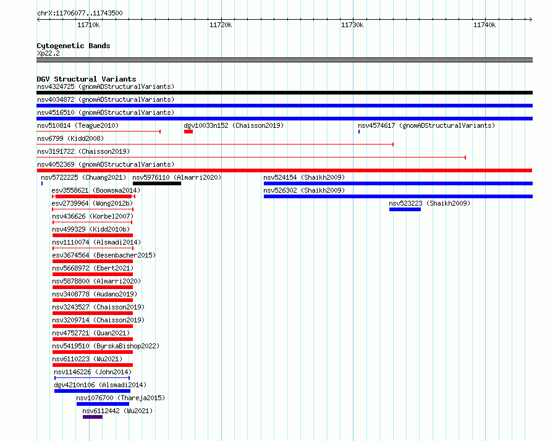The width and height of the screenshot is (550, 441).
Task: Click nsv1146226 (John2014) label
Action: point(93,372)
